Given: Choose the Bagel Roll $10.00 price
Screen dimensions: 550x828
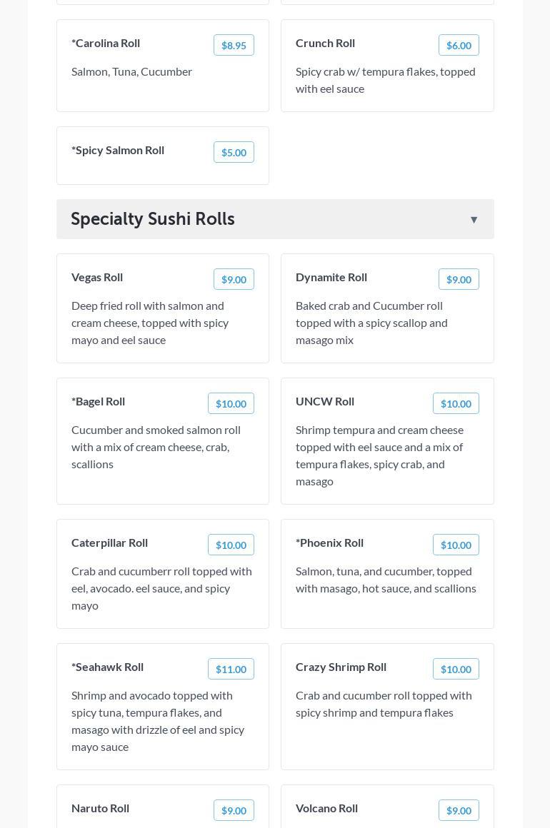Looking at the screenshot, I should point(231,403).
